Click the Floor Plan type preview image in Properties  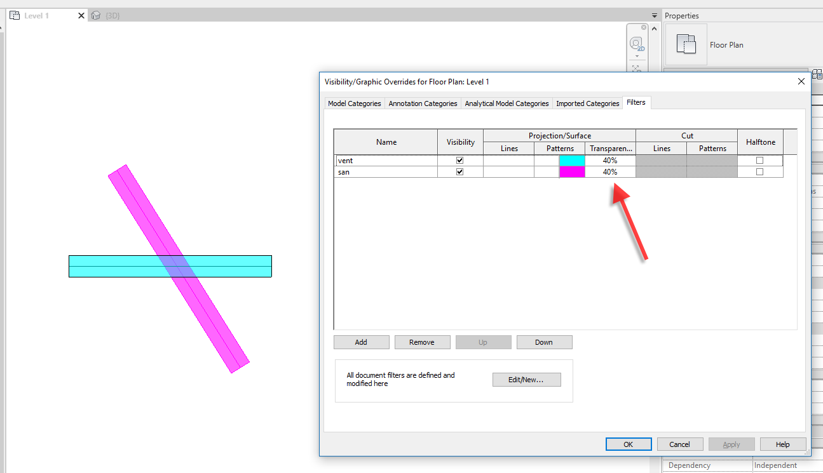pyautogui.click(x=686, y=44)
